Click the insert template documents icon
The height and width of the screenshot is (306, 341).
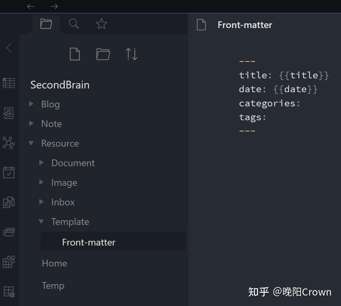(8, 202)
